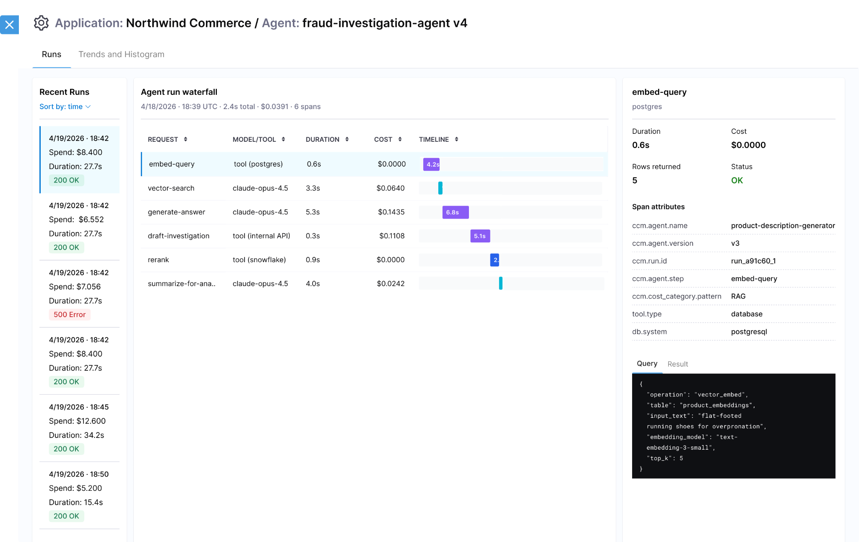
Task: Click the tool (snowflake) cell
Action: (259, 260)
